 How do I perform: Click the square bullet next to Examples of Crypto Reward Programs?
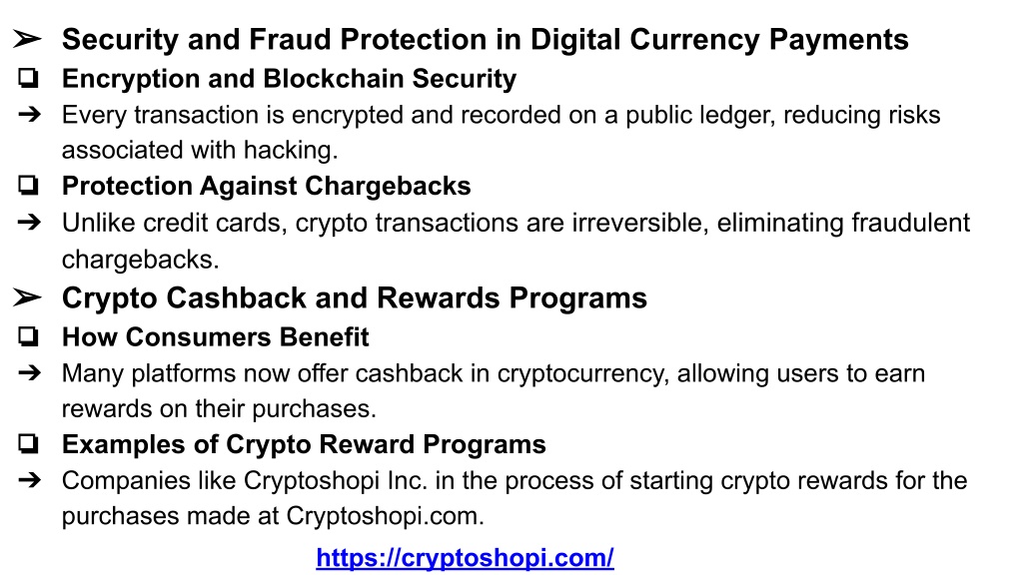28,444
